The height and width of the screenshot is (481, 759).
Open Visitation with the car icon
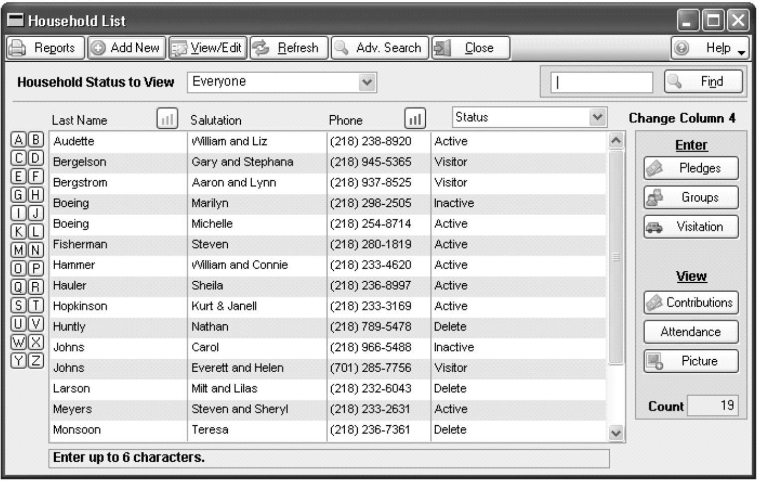(690, 227)
